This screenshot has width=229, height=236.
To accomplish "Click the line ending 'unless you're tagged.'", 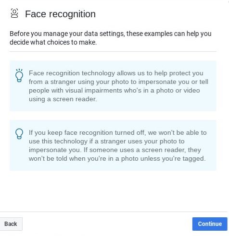I will [x=117, y=159].
